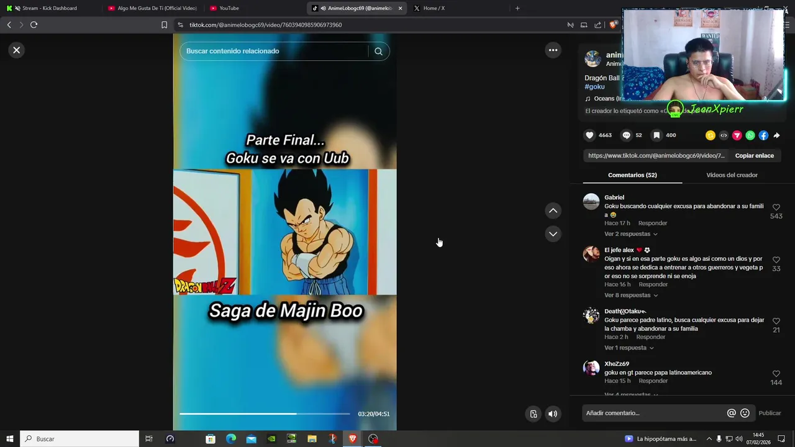Go to next video with down chevron
The image size is (795, 447).
point(553,234)
